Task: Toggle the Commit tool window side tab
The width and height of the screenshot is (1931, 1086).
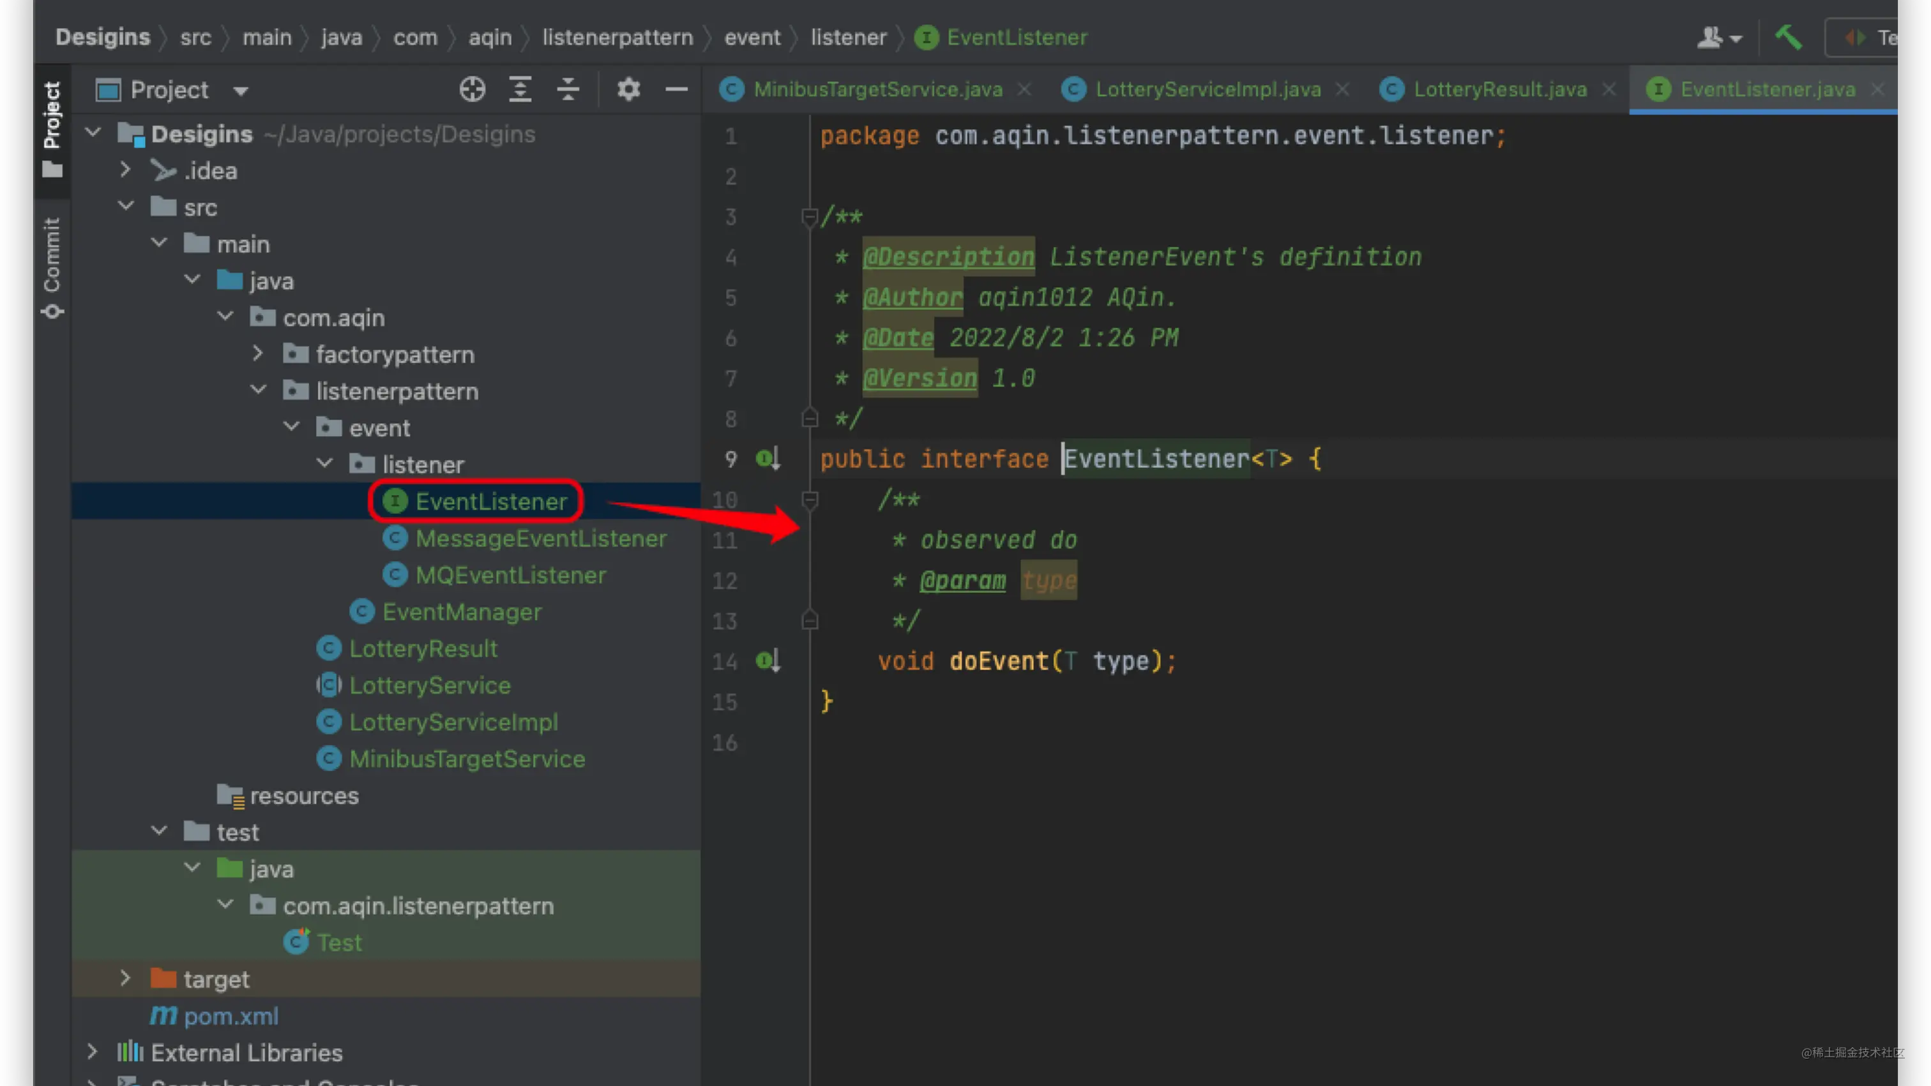Action: tap(52, 268)
